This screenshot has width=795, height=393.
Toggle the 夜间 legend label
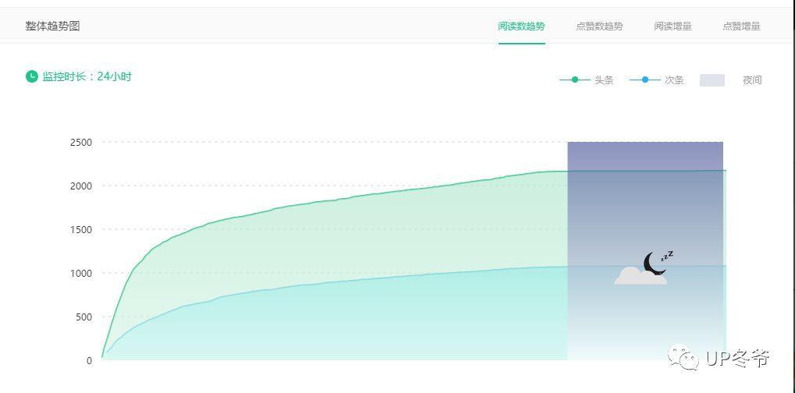pyautogui.click(x=752, y=80)
